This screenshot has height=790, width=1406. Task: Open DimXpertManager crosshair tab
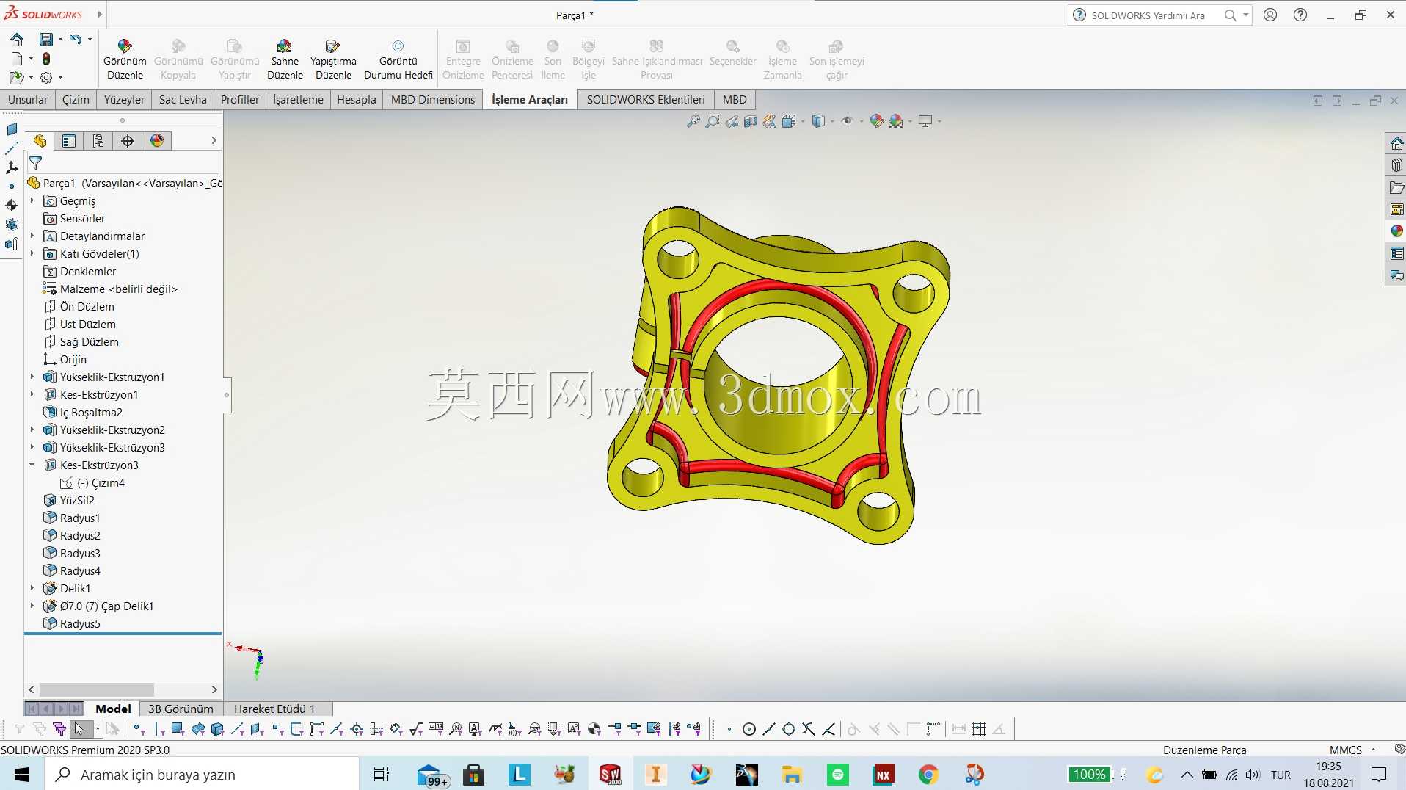coord(128,141)
